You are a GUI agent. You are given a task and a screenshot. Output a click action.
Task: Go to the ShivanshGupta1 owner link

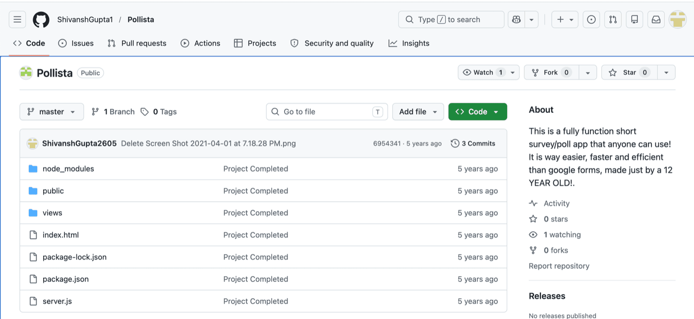point(85,19)
